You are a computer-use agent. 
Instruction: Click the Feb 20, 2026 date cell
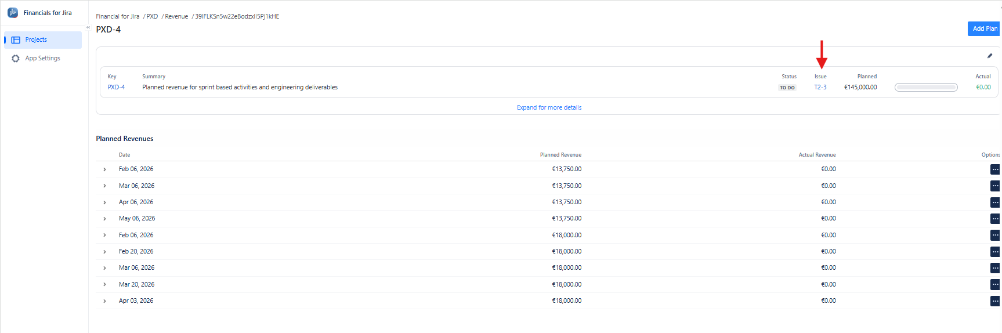[136, 251]
